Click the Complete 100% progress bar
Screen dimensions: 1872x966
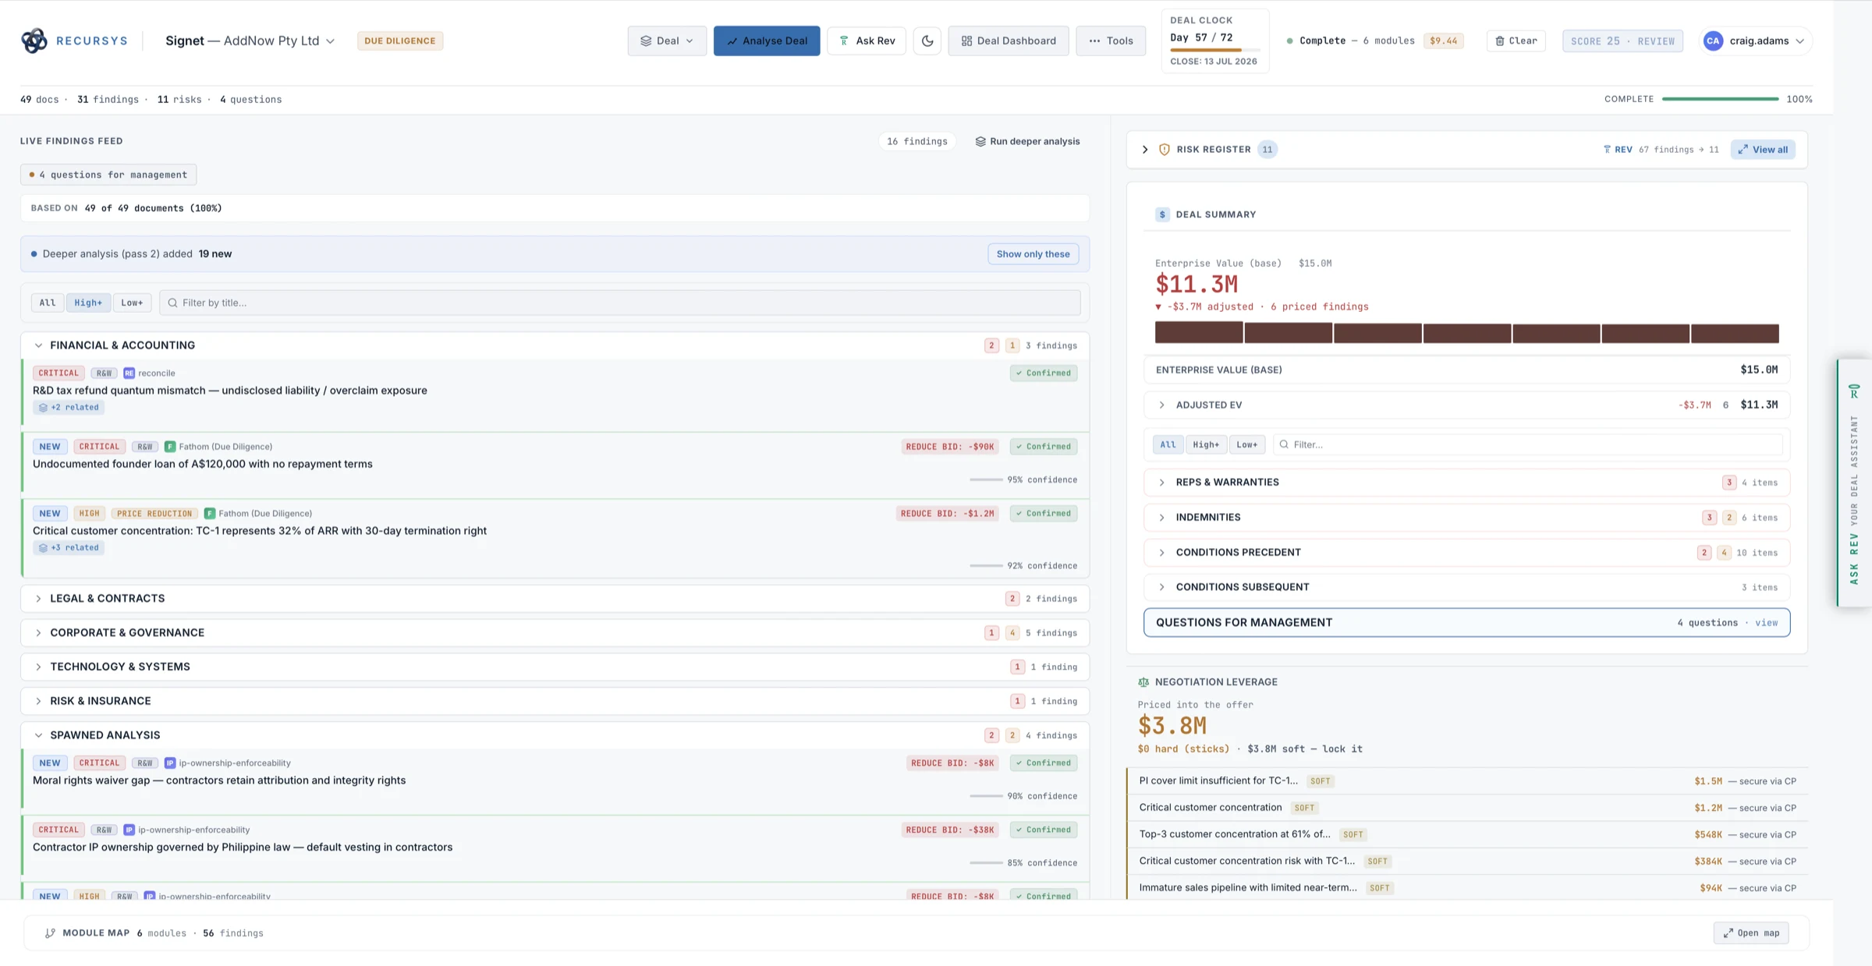[1720, 99]
